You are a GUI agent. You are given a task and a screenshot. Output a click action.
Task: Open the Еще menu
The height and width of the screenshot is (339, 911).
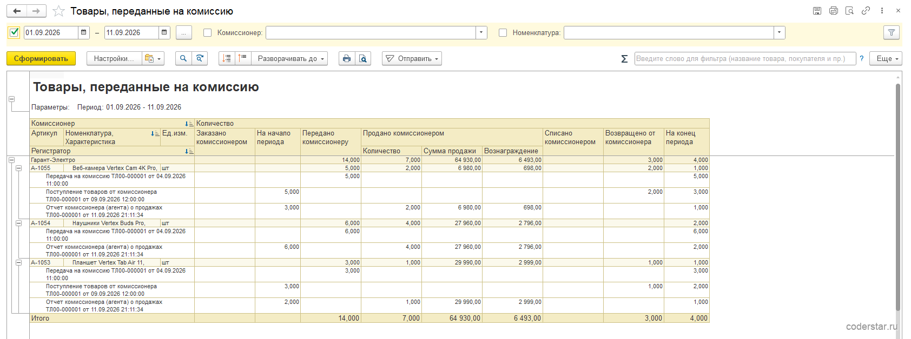[886, 58]
